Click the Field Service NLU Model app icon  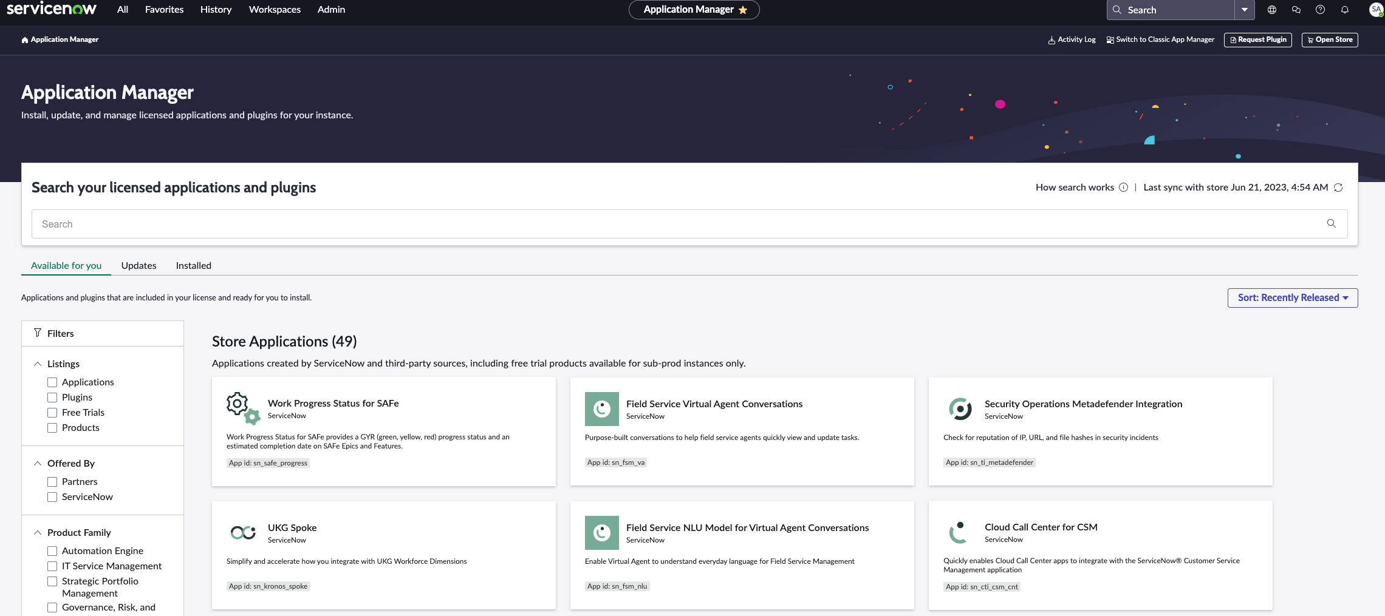(602, 533)
